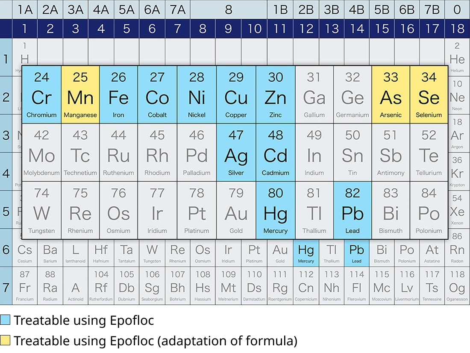Select the Cadmium (Cd) element cell
Viewport: 470px width, 353px height.
(276, 153)
